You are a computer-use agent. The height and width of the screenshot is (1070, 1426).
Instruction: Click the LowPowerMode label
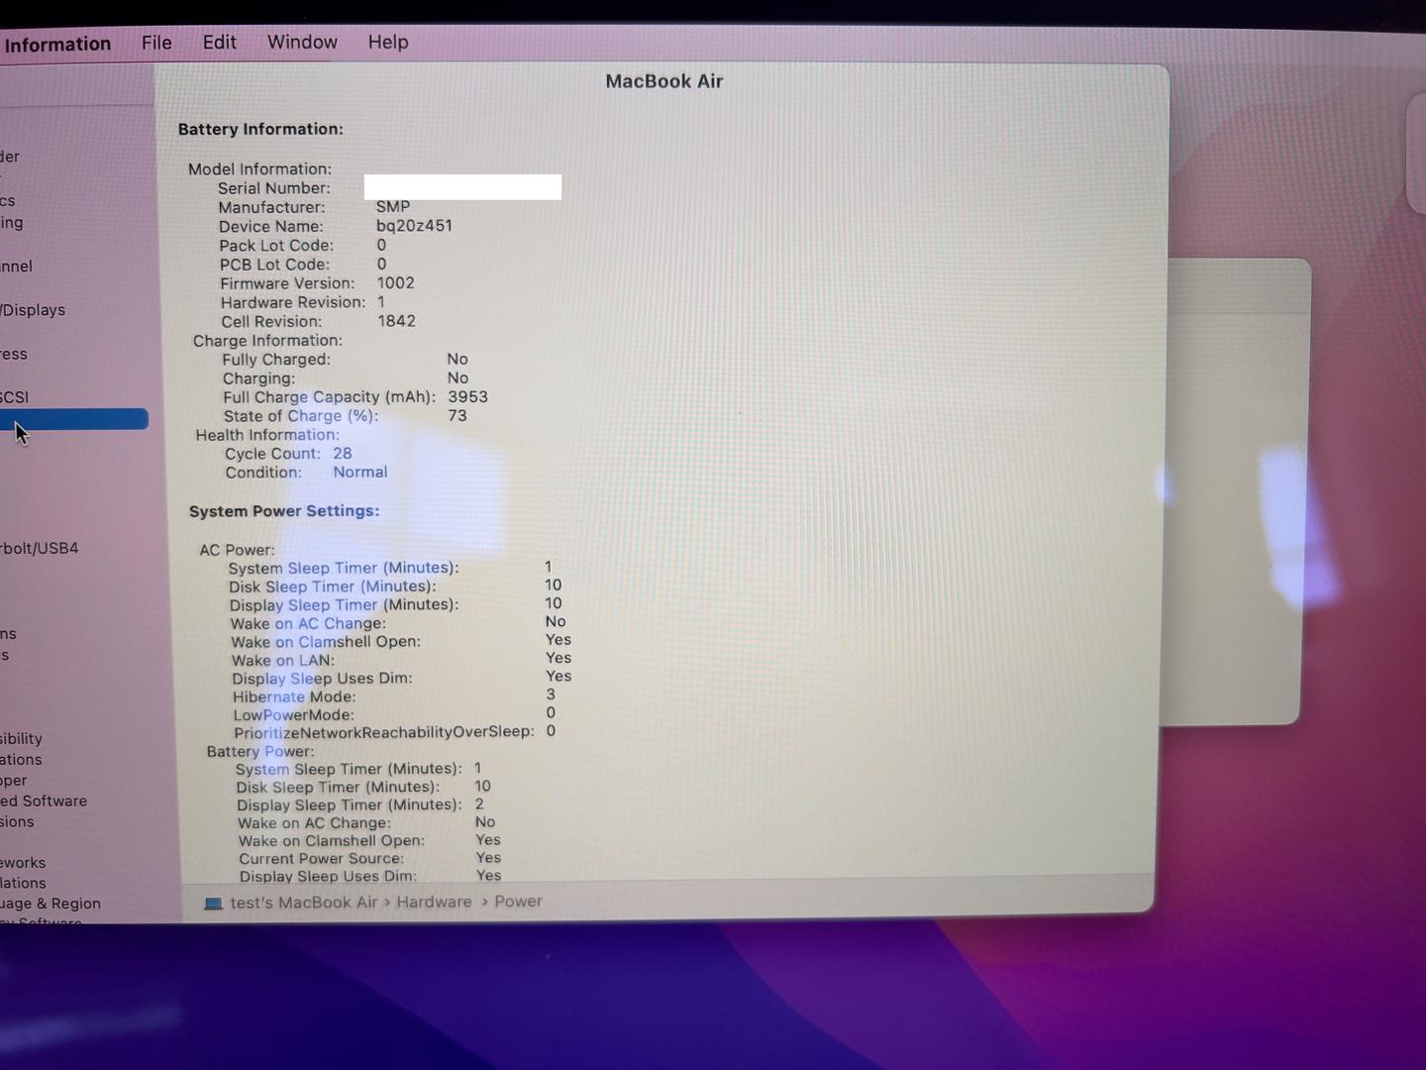(x=293, y=715)
